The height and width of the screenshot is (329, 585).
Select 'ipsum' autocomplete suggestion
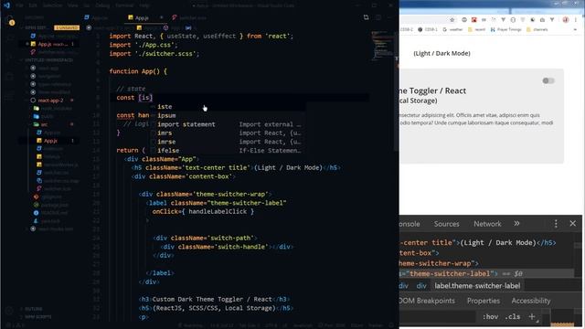point(228,116)
